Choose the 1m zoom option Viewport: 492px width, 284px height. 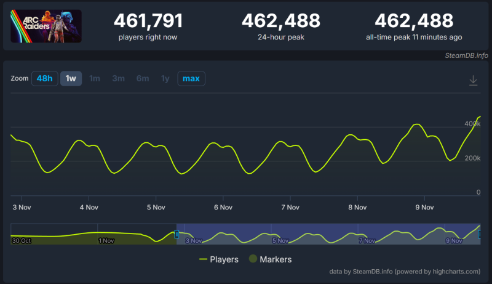pyautogui.click(x=95, y=78)
